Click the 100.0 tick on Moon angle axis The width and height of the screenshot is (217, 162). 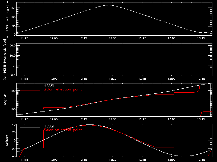[12, 46]
